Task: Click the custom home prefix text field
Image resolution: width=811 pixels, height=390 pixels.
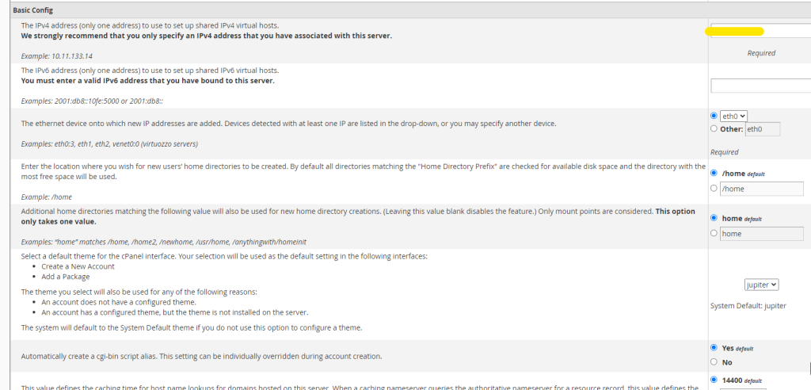Action: [x=762, y=234]
